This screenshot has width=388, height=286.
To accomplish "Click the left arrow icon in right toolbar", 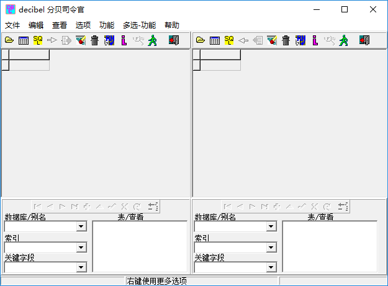I will (x=243, y=40).
